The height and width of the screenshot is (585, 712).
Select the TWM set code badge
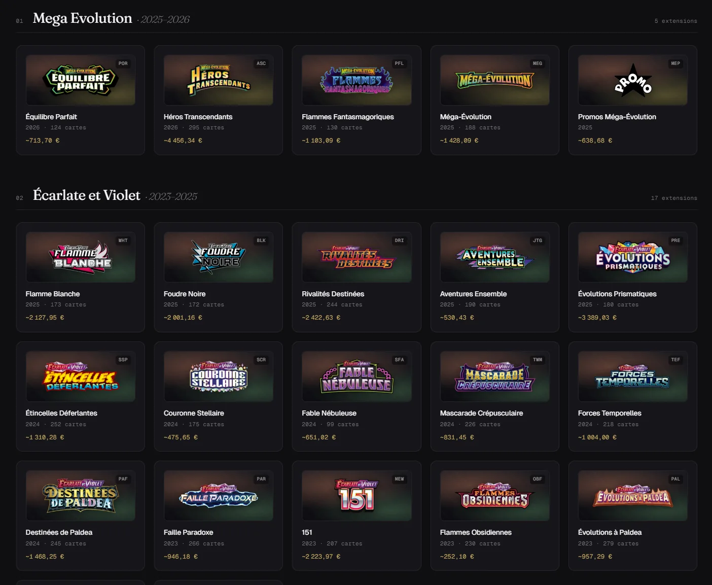[538, 360]
